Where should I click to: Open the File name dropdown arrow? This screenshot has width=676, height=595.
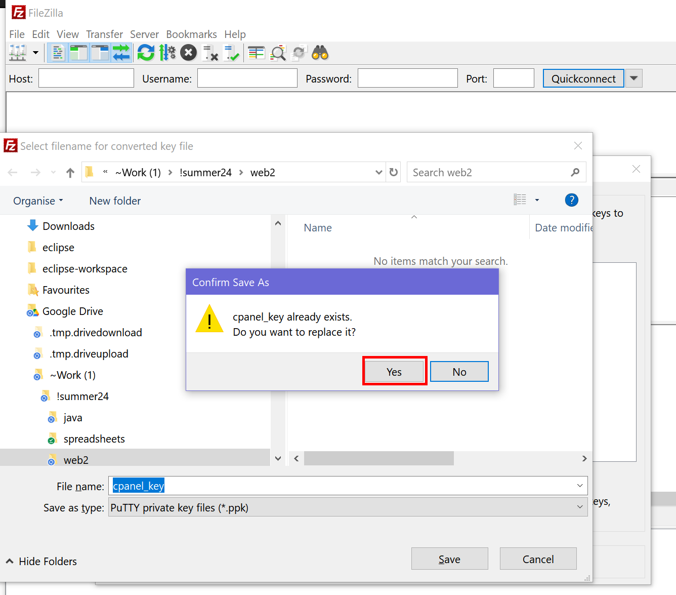click(x=580, y=486)
